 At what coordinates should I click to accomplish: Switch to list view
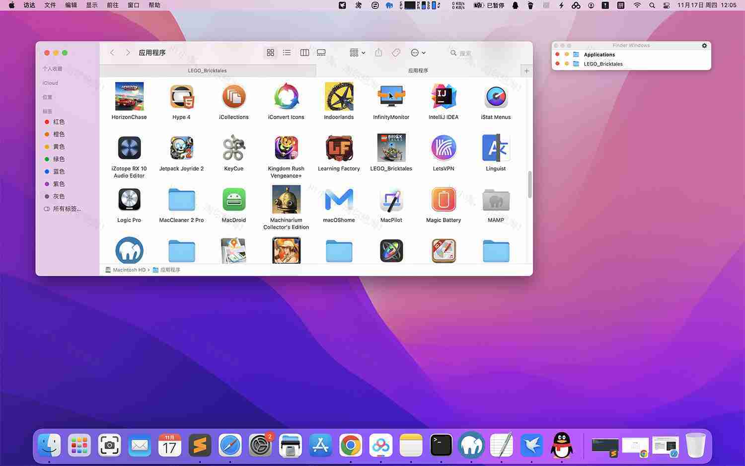tap(287, 53)
